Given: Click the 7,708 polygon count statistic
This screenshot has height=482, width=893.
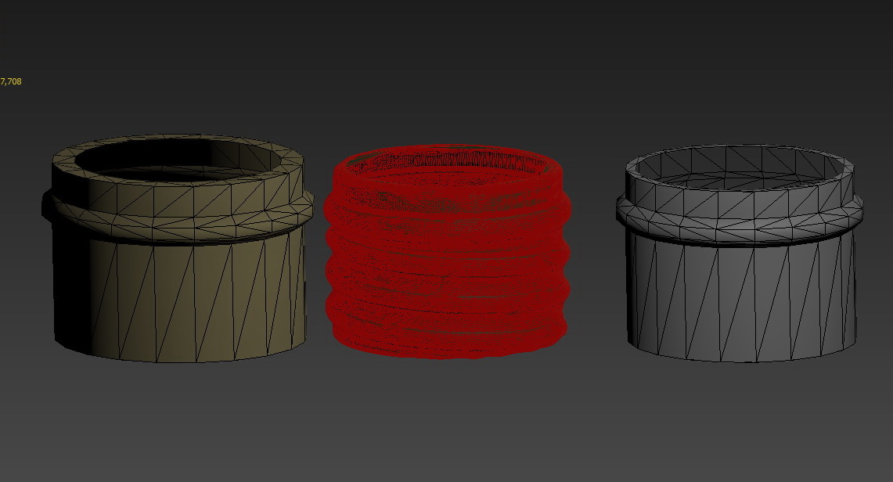Looking at the screenshot, I should pos(11,80).
